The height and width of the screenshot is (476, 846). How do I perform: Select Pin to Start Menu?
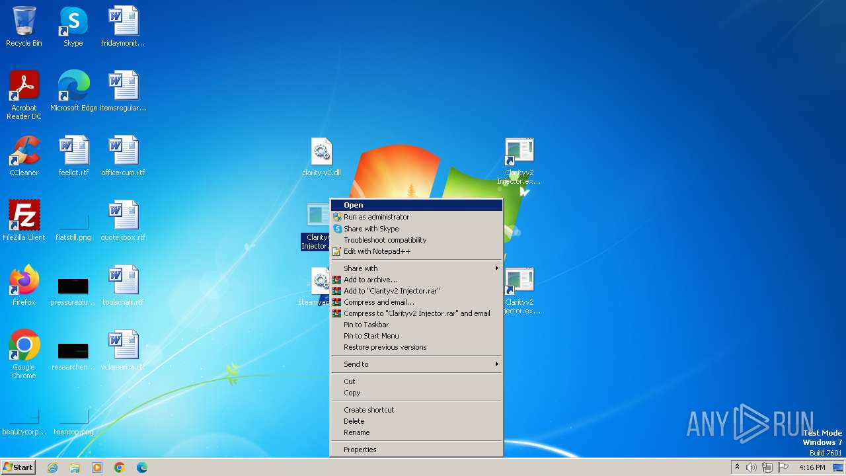[416, 336]
